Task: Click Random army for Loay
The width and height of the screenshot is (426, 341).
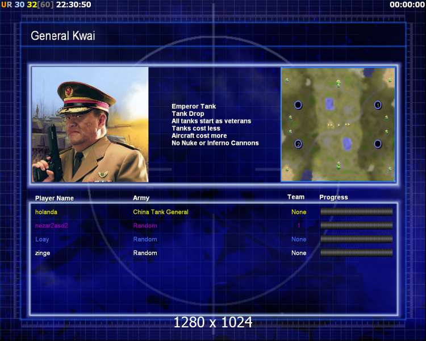Action: point(145,240)
